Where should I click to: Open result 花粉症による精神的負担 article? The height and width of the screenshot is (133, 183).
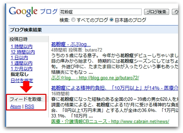click(115, 88)
